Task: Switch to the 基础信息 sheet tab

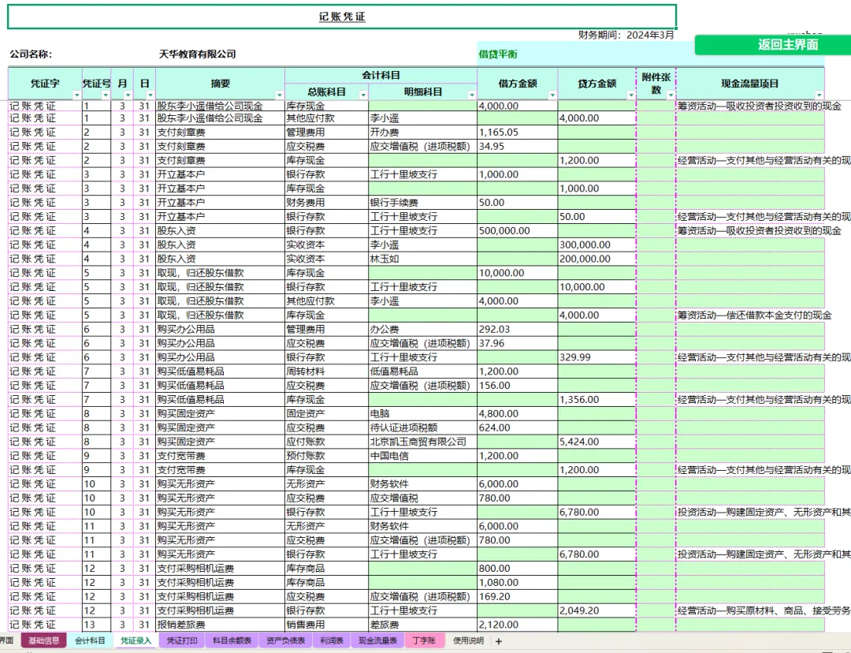Action: coord(44,640)
